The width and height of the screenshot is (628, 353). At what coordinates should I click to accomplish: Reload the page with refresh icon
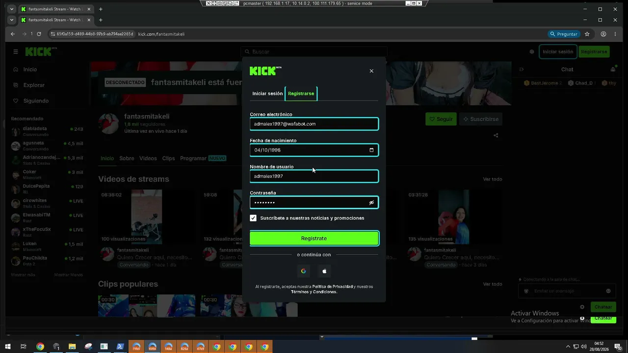[39, 34]
